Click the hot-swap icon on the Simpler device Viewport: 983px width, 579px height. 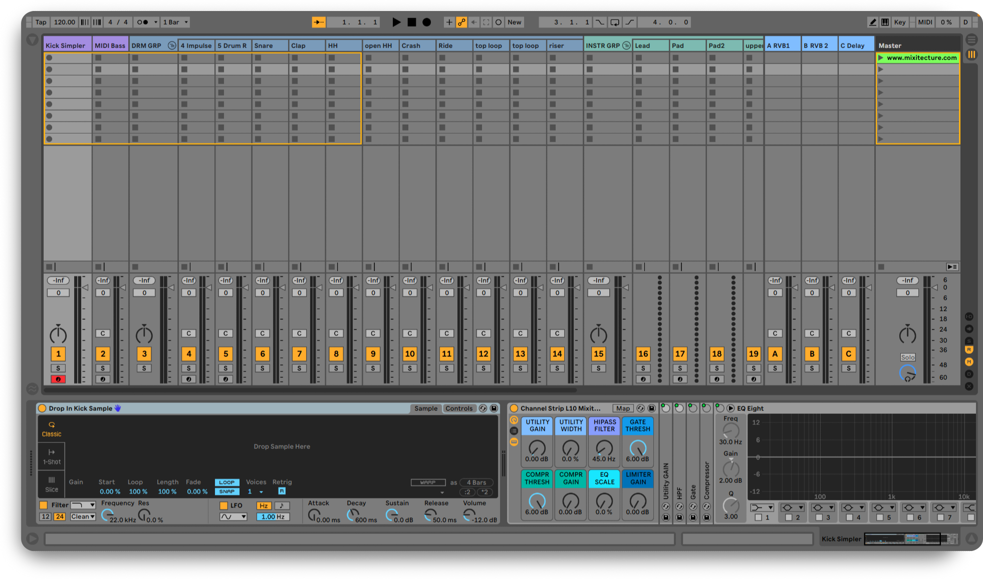point(482,408)
